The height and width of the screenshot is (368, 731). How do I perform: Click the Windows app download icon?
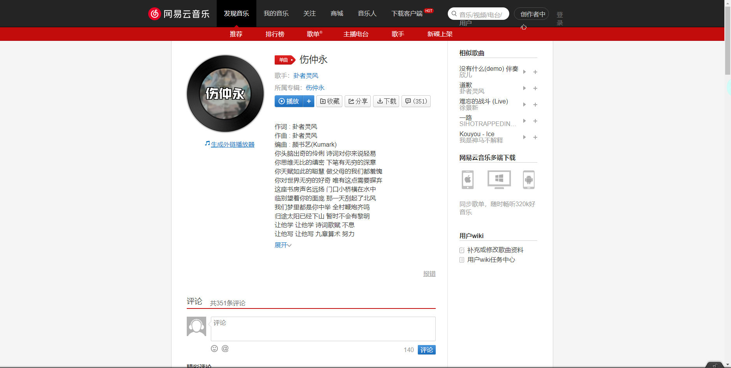[498, 180]
